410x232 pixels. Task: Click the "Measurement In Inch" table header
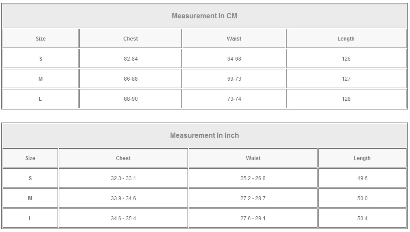coord(205,136)
